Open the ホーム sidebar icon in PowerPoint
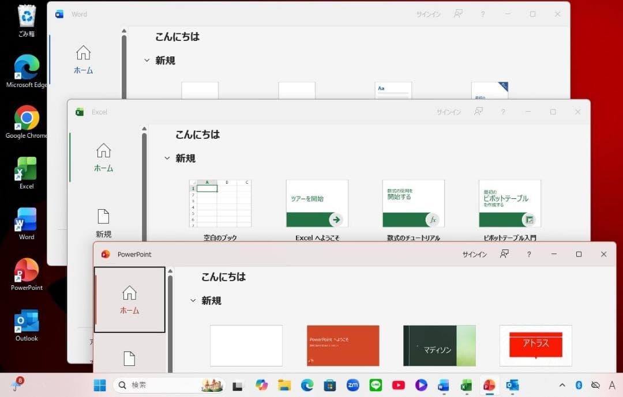Screen dimensions: 623x397 [x=129, y=300]
